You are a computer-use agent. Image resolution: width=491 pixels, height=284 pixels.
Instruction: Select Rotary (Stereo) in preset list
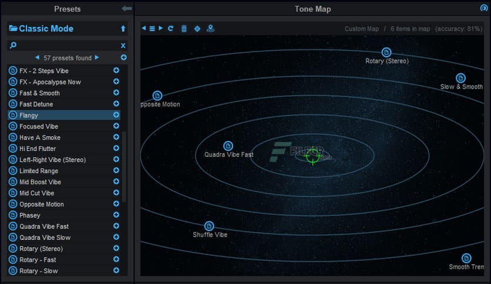pos(64,248)
